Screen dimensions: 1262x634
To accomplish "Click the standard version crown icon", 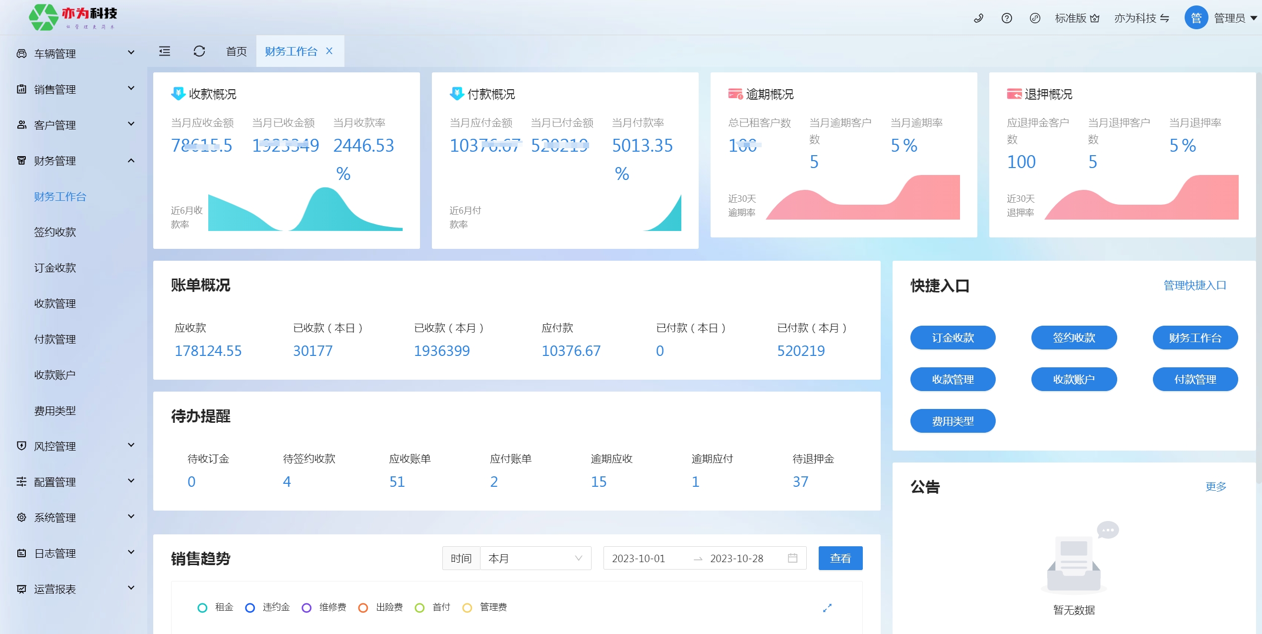I will coord(1095,18).
